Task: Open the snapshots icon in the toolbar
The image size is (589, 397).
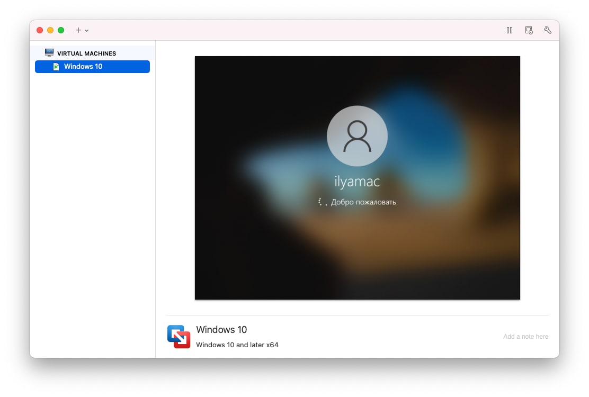Action: 529,30
